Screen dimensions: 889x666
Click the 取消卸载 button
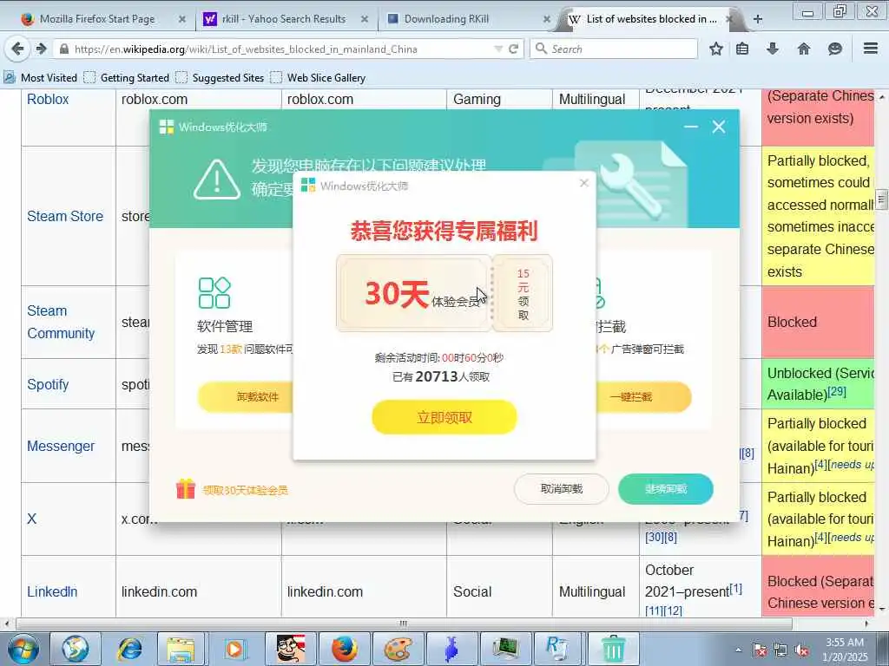click(562, 489)
